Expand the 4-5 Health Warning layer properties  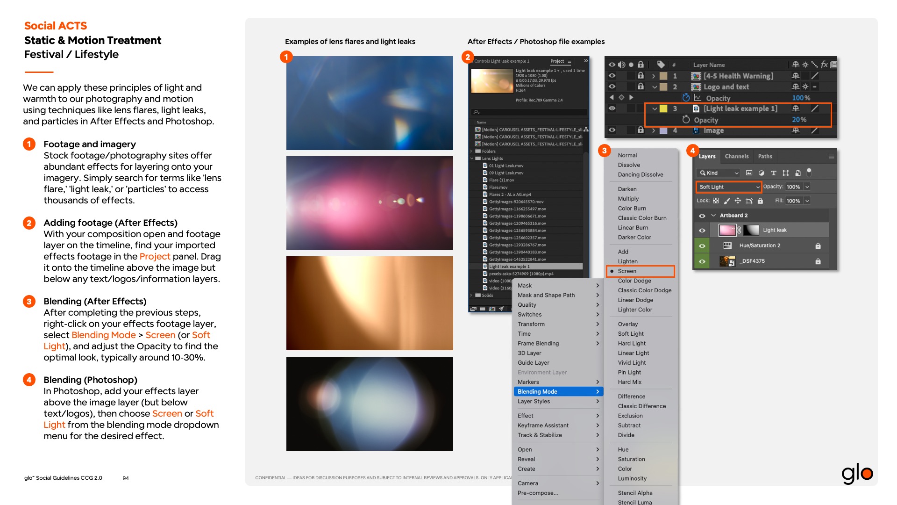[654, 76]
